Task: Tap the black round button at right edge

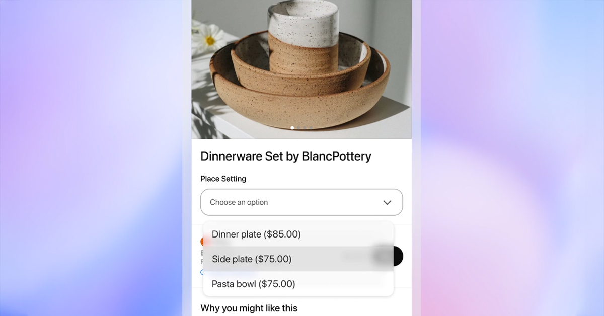Action: (x=398, y=256)
